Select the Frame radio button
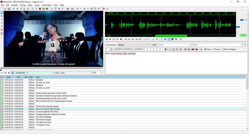Screen dimensions: 249x134 213,49
